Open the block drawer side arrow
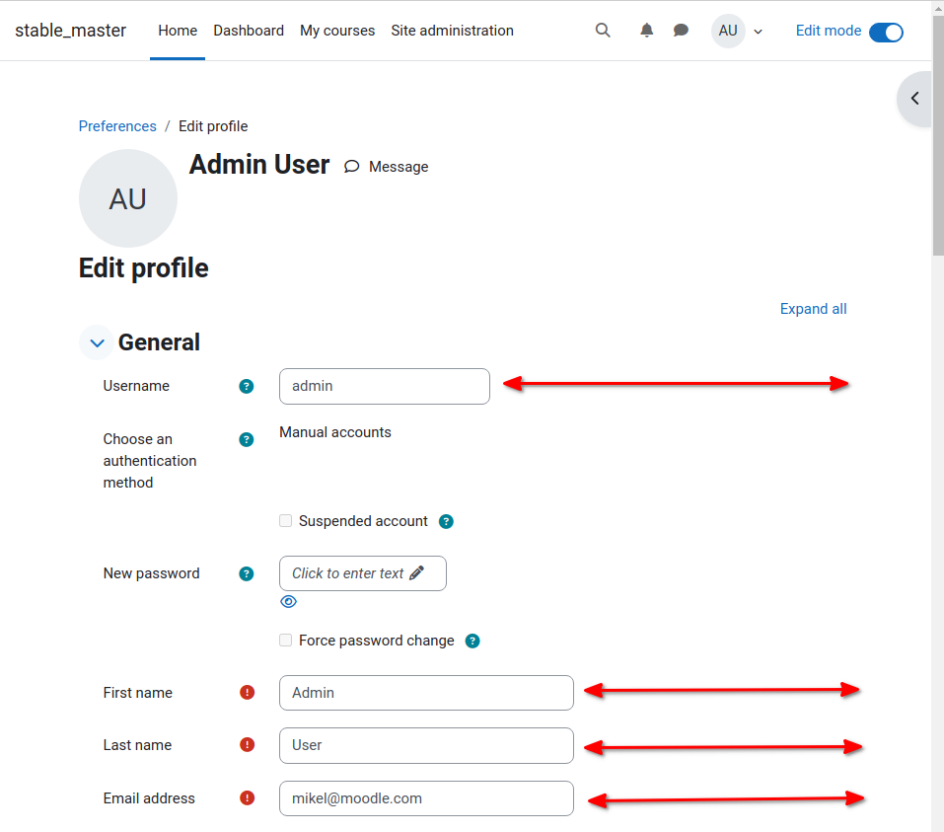 click(914, 99)
